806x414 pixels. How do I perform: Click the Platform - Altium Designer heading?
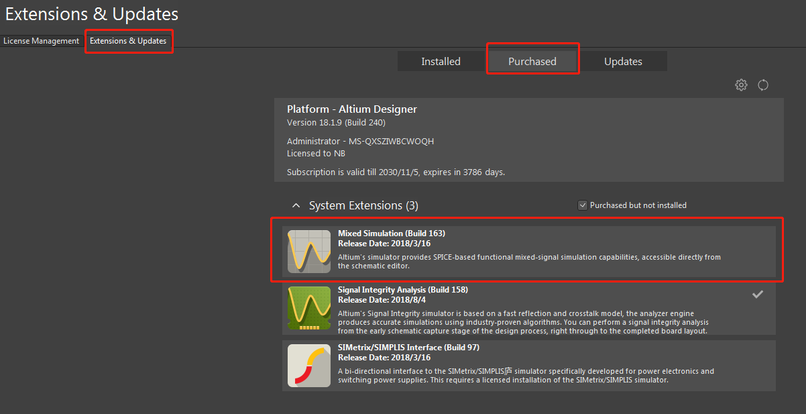click(352, 109)
